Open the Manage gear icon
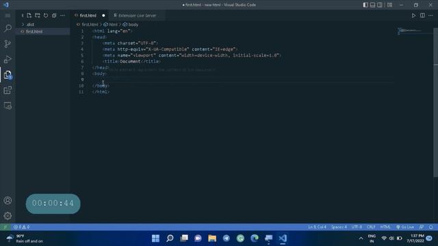 click(8, 216)
